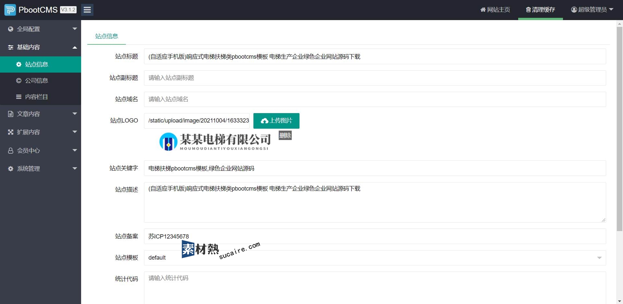Expand 扩展内容 sidebar menu

click(41, 132)
